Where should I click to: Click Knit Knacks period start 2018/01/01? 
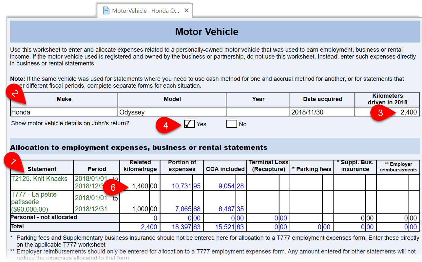[91, 179]
